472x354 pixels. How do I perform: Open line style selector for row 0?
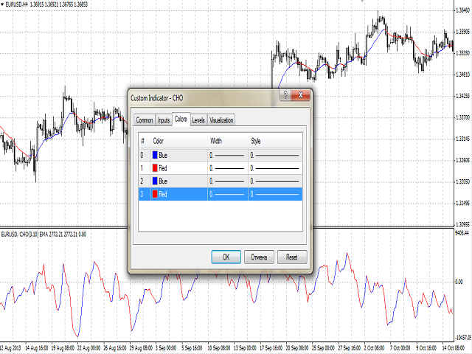[x=275, y=156]
